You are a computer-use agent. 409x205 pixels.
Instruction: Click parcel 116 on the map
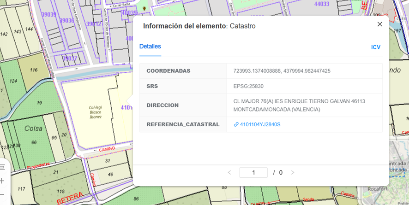[x=34, y=70]
